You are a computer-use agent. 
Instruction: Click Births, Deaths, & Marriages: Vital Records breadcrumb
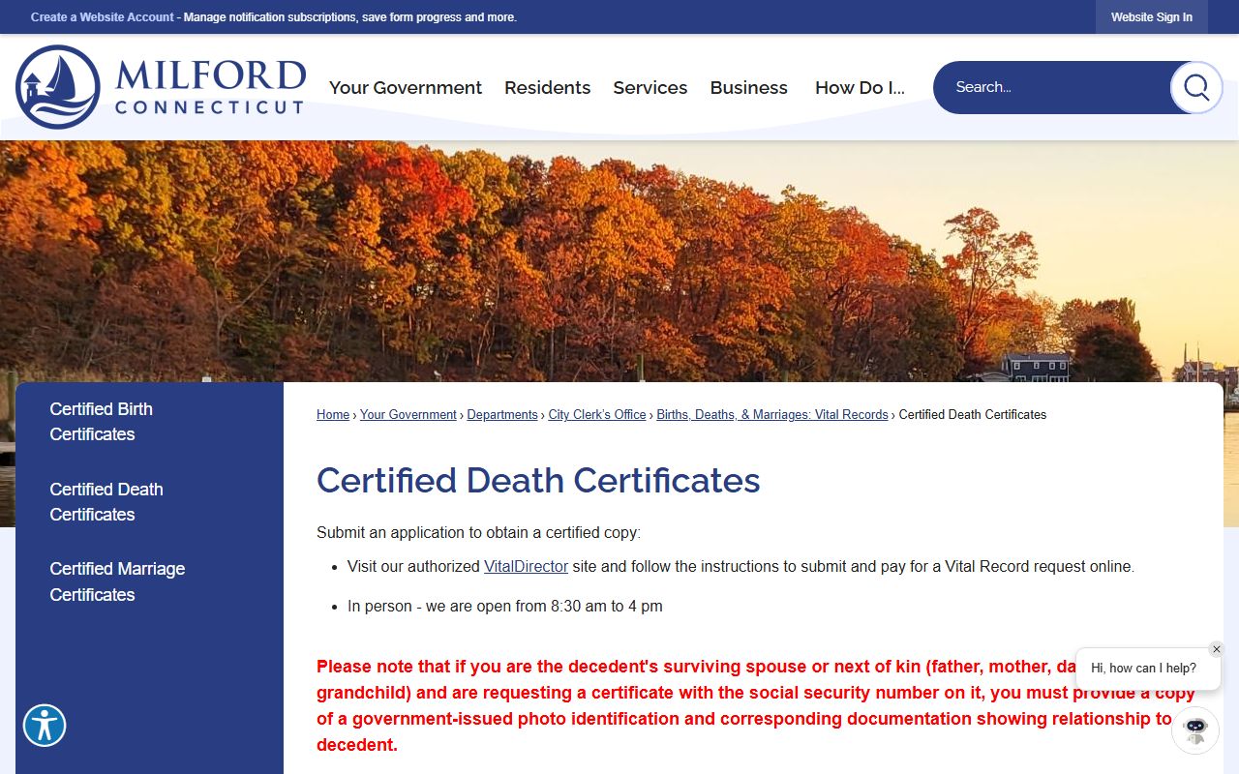(772, 414)
